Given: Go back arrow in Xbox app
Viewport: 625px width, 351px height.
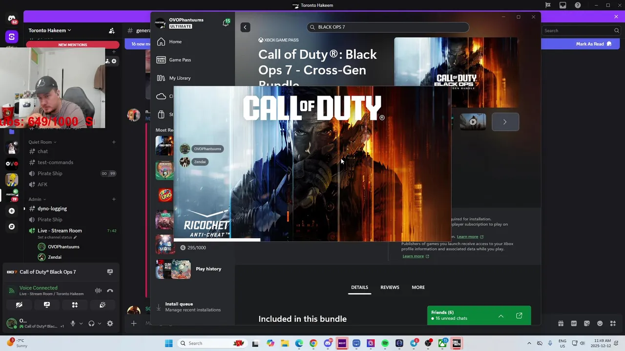Looking at the screenshot, I should (245, 27).
